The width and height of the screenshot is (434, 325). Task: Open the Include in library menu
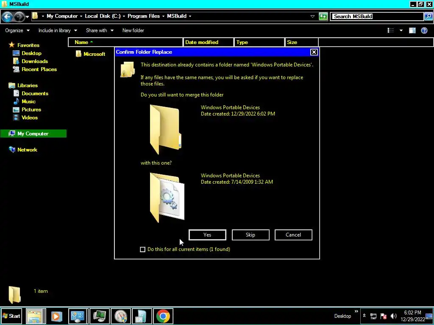58,30
